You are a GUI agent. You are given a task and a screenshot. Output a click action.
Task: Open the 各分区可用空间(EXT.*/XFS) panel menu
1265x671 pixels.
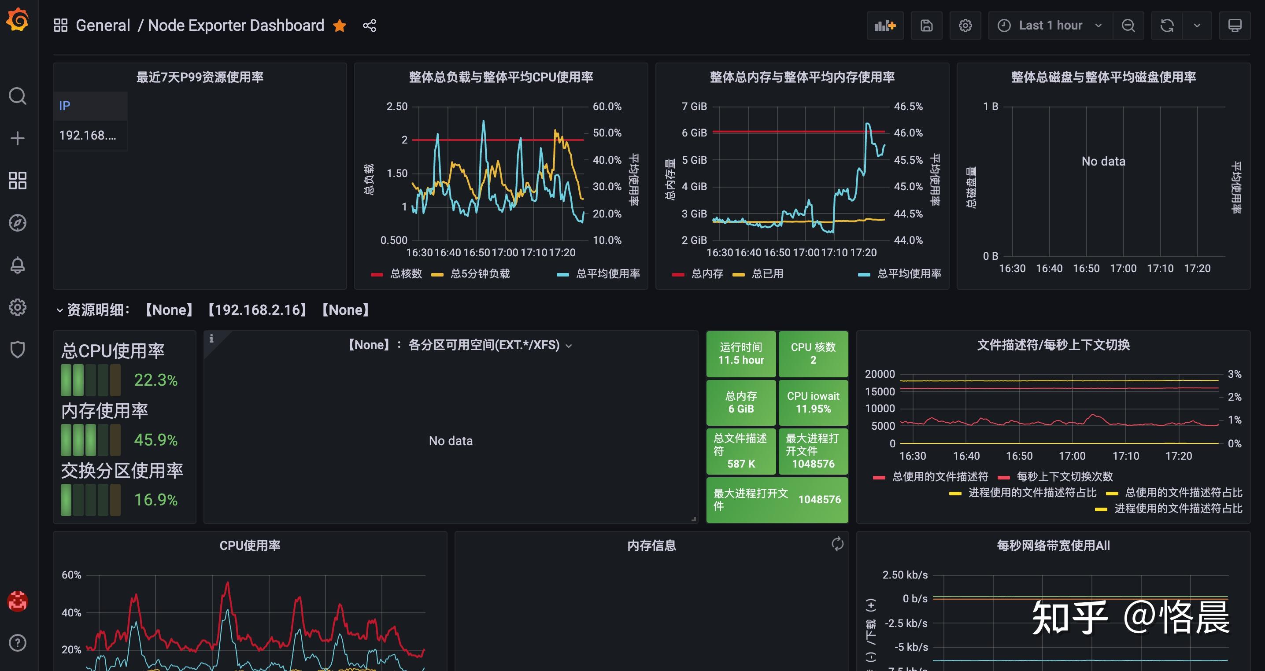[x=569, y=345]
